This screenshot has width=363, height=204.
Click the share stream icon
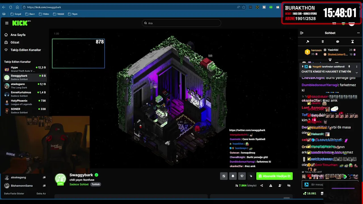[x=261, y=186]
